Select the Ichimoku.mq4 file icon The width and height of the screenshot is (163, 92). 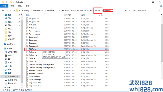[x=27, y=80]
